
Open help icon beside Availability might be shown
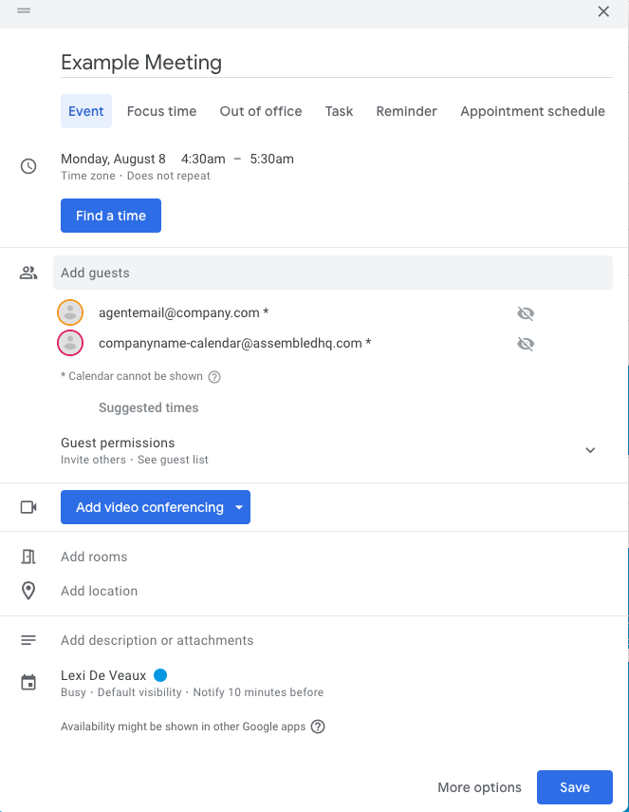click(x=318, y=727)
